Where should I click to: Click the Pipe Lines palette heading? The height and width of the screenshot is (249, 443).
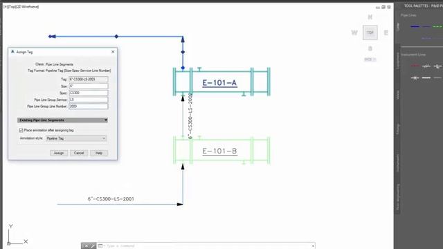[408, 15]
